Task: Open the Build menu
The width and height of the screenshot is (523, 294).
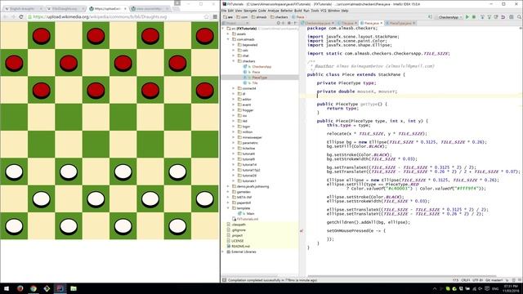Action: click(297, 11)
